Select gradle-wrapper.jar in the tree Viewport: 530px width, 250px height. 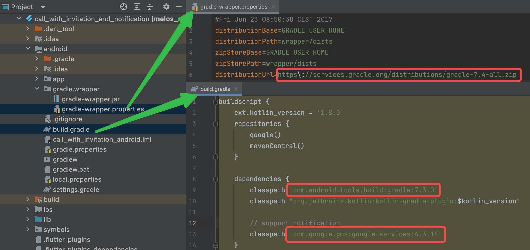pos(91,99)
